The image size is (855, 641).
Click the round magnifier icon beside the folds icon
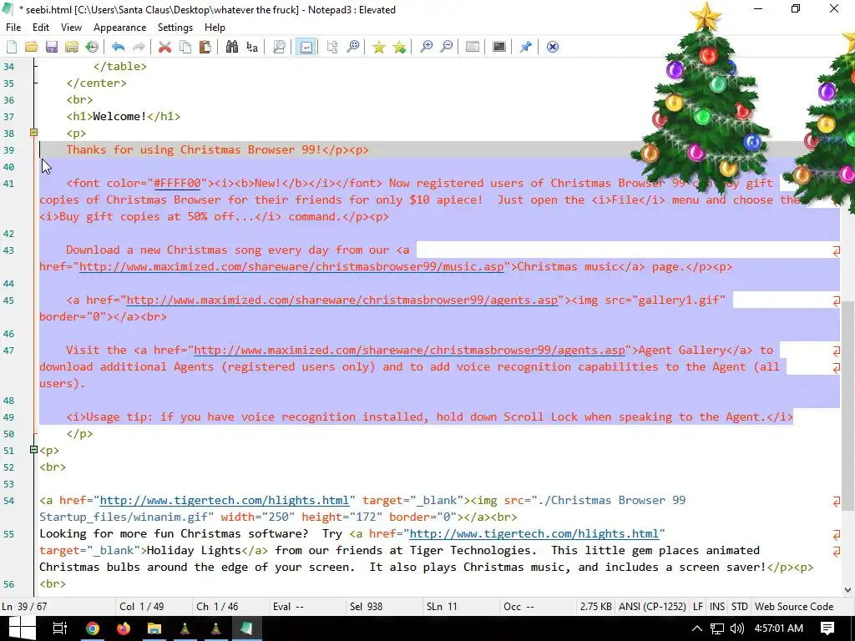(353, 47)
